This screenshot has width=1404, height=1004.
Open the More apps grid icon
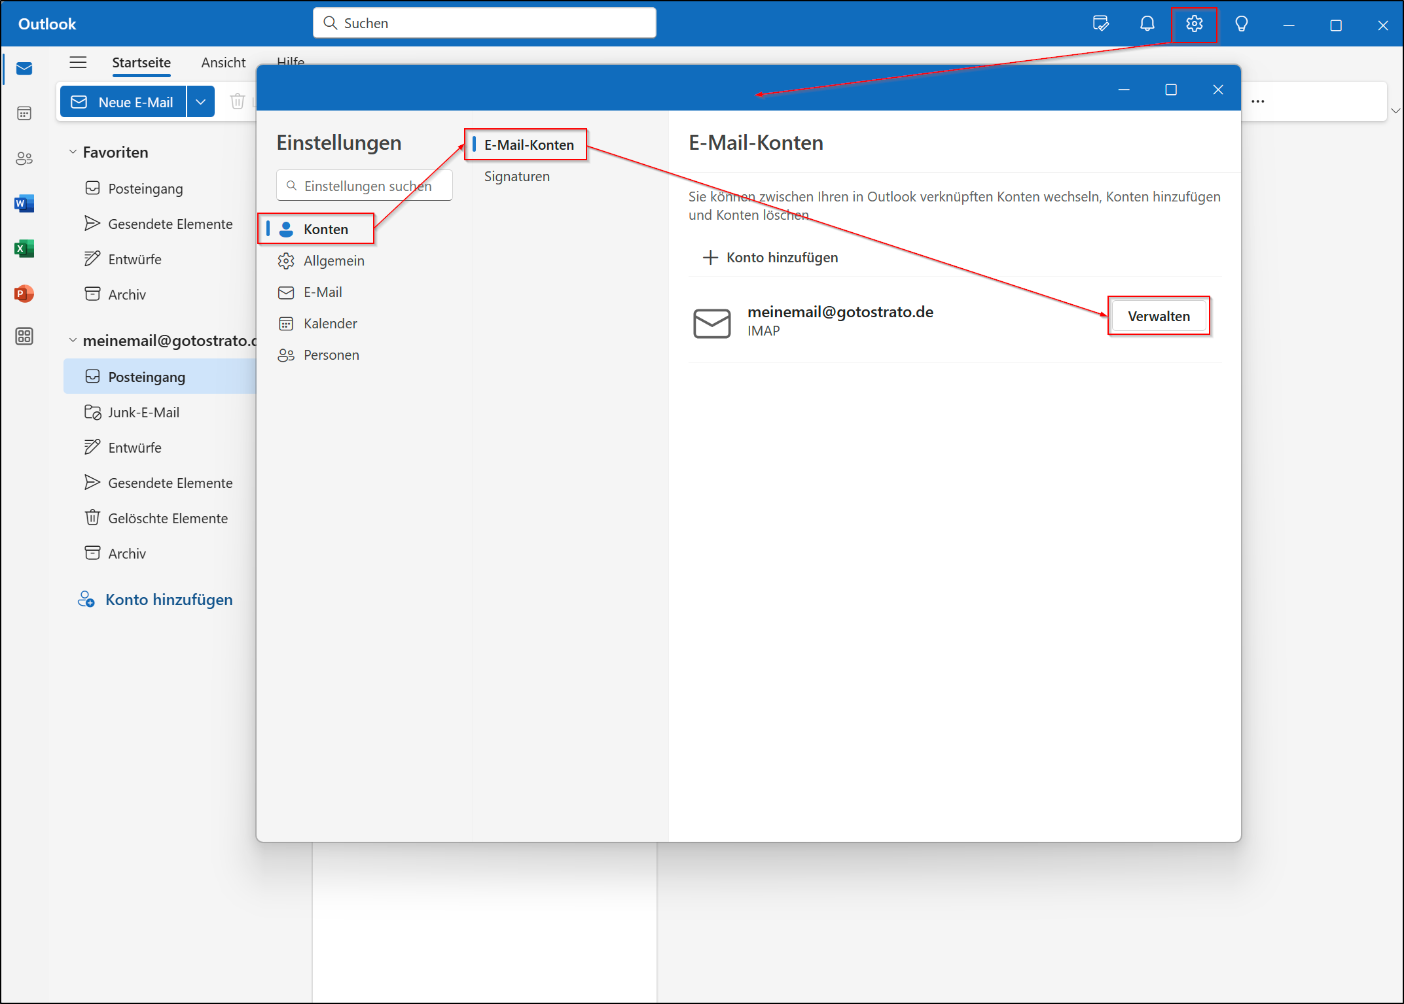coord(24,336)
